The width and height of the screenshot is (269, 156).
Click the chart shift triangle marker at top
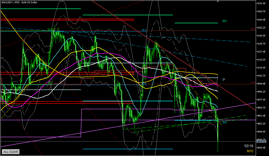point(218,1)
